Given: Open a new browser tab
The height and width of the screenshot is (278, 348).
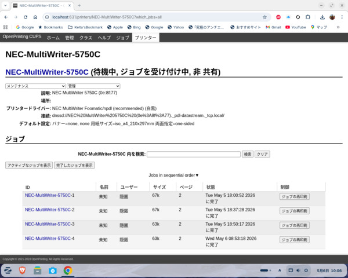Looking at the screenshot, I should click(x=79, y=6).
